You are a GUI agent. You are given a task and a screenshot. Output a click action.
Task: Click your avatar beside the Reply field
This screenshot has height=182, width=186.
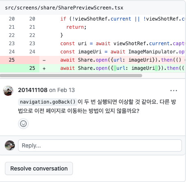click(x=10, y=145)
